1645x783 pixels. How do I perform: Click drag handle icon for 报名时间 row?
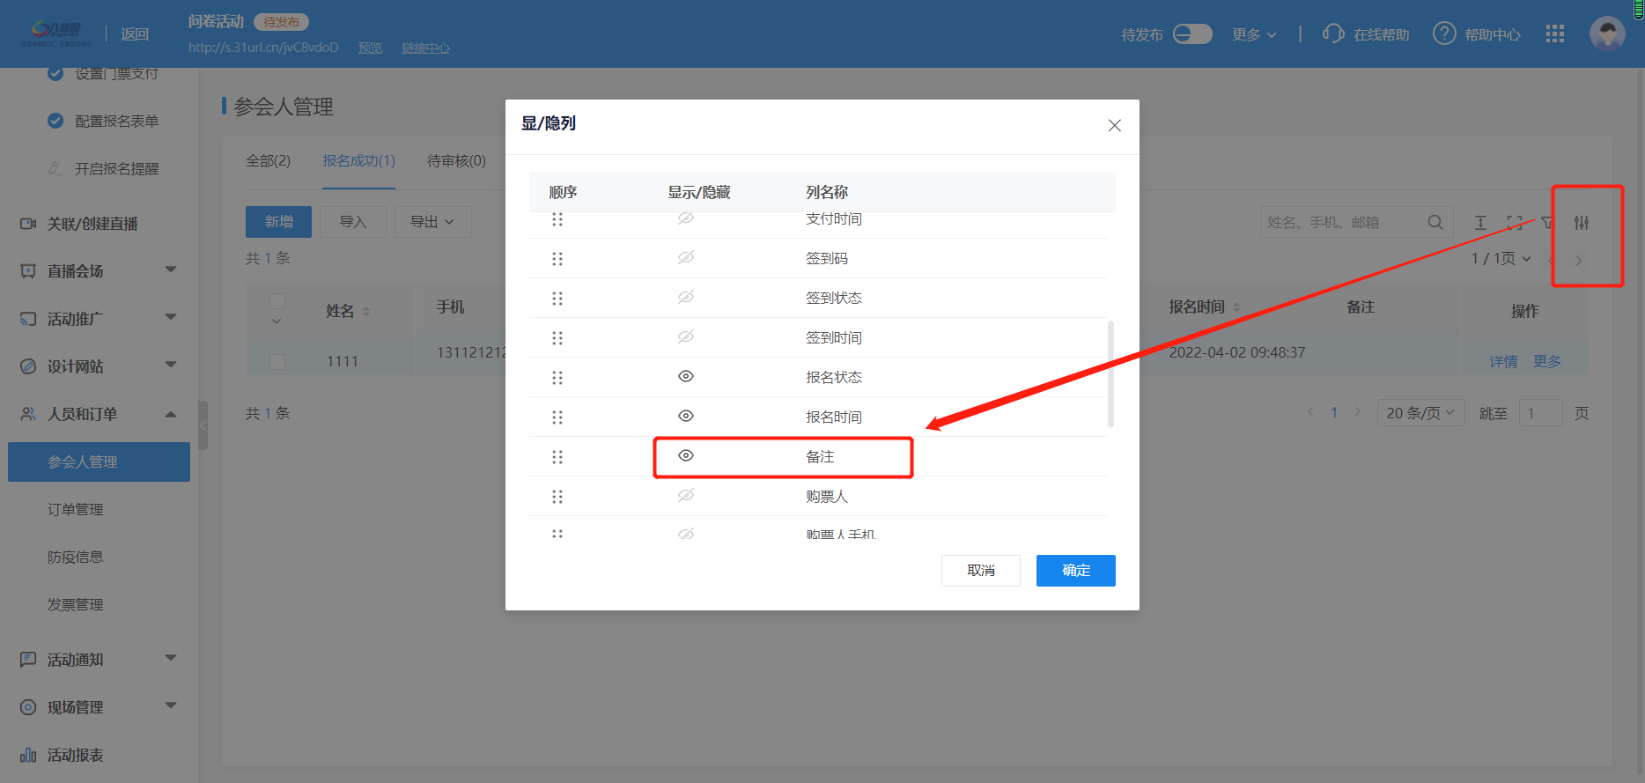coord(557,417)
